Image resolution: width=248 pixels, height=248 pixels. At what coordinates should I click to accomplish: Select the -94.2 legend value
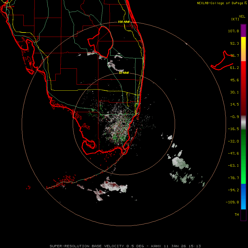[x=233, y=190]
